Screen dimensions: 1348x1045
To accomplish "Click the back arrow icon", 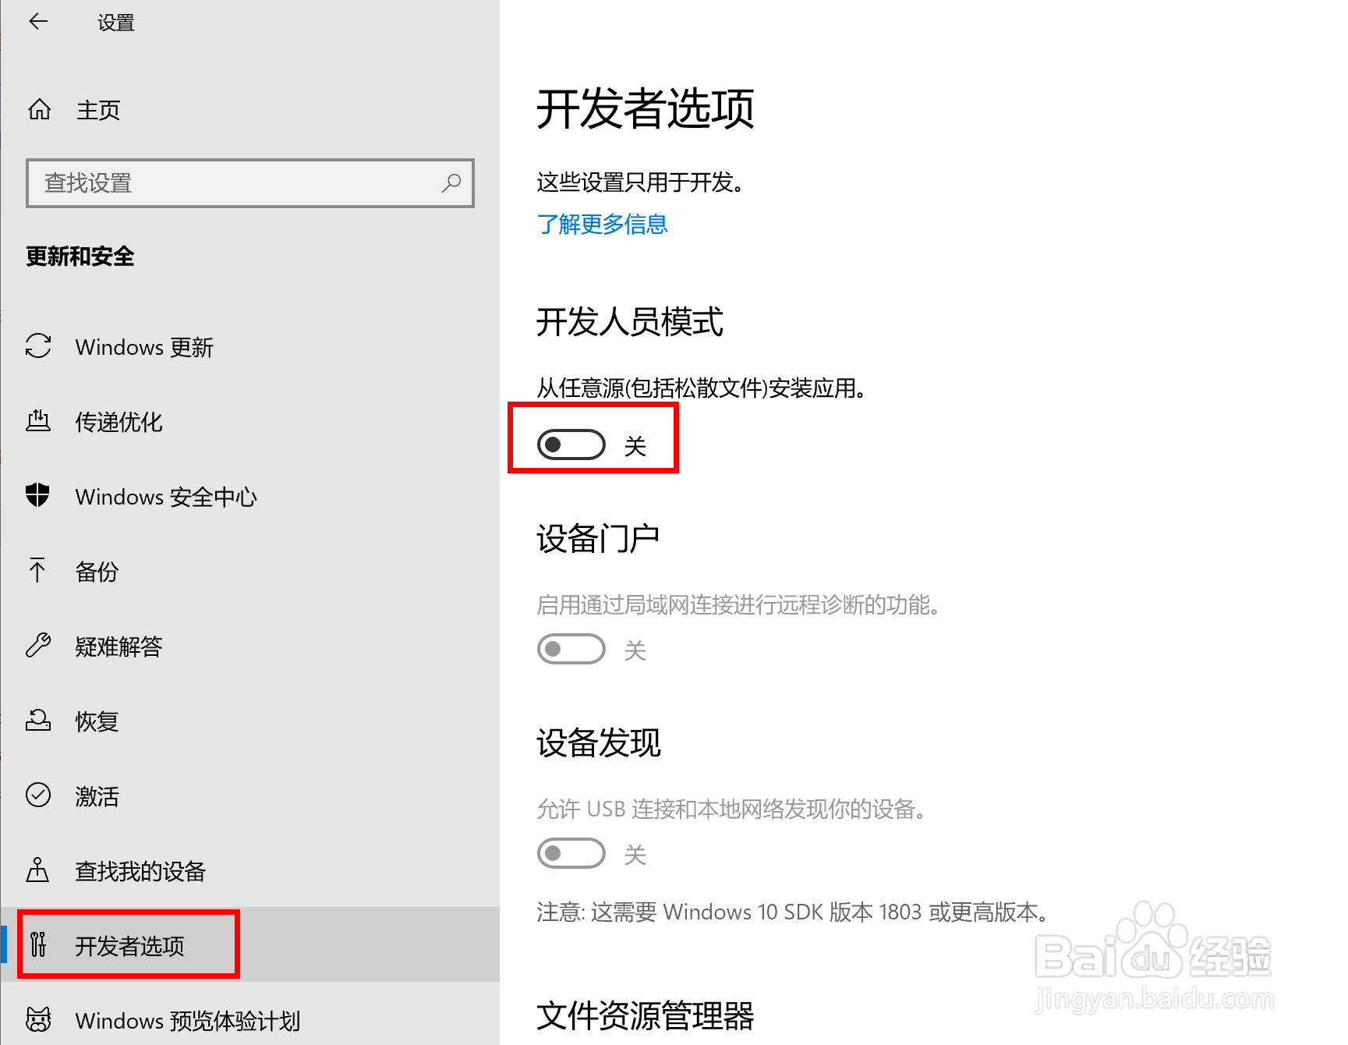I will [x=38, y=22].
